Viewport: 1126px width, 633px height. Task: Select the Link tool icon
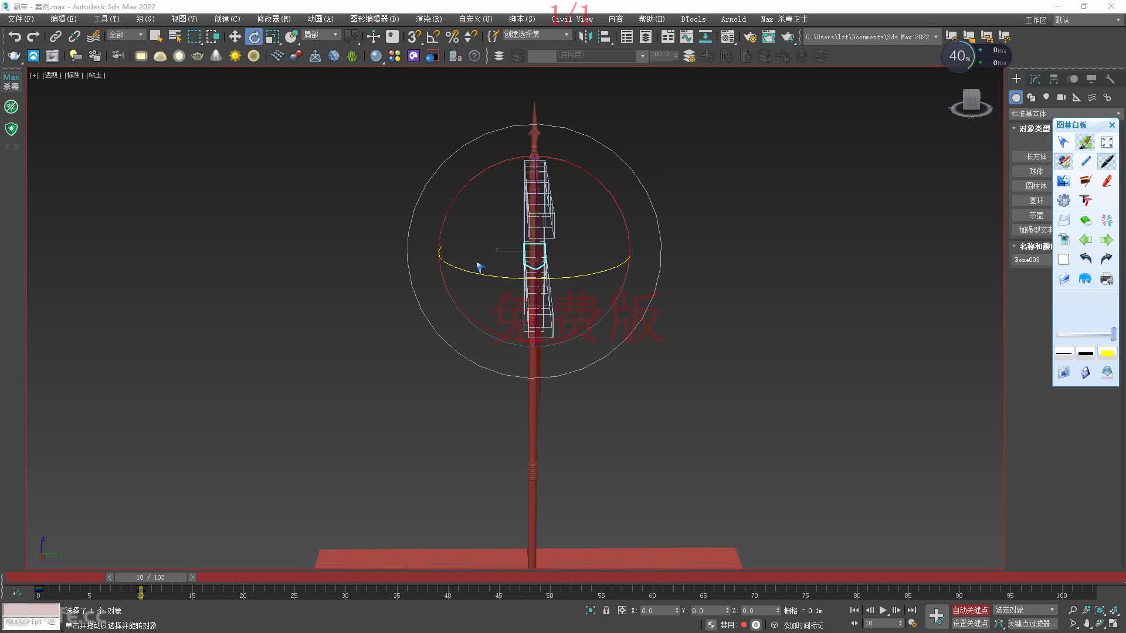pyautogui.click(x=56, y=36)
